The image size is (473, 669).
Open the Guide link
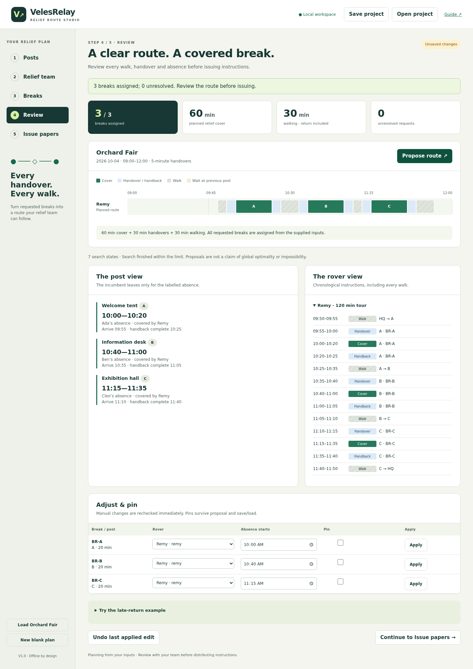pyautogui.click(x=453, y=14)
